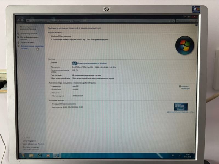Go to Control Panel home page
Screen dimensions: 219x164
pyautogui.click(x=28, y=28)
